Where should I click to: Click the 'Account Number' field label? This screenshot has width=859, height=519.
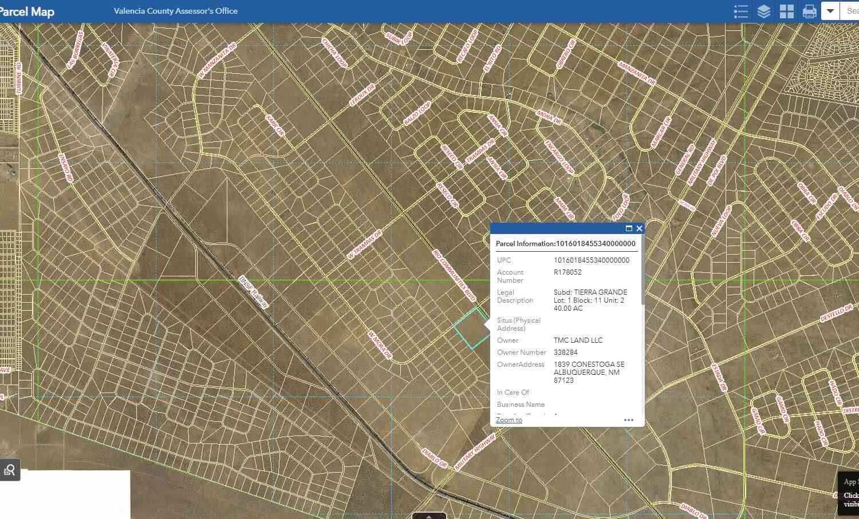[510, 276]
